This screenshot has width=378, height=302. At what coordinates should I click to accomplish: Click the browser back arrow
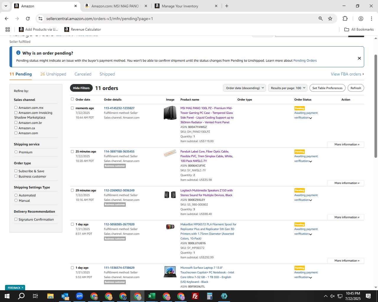coord(6,19)
